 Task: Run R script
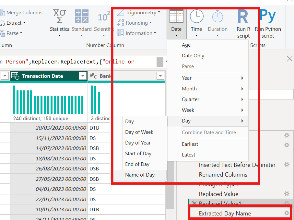click(243, 24)
